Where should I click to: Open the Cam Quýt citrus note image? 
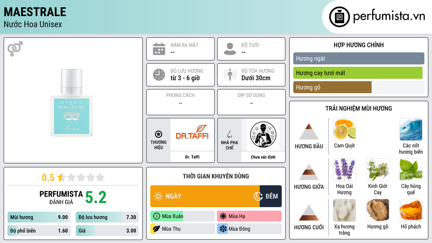click(x=344, y=130)
